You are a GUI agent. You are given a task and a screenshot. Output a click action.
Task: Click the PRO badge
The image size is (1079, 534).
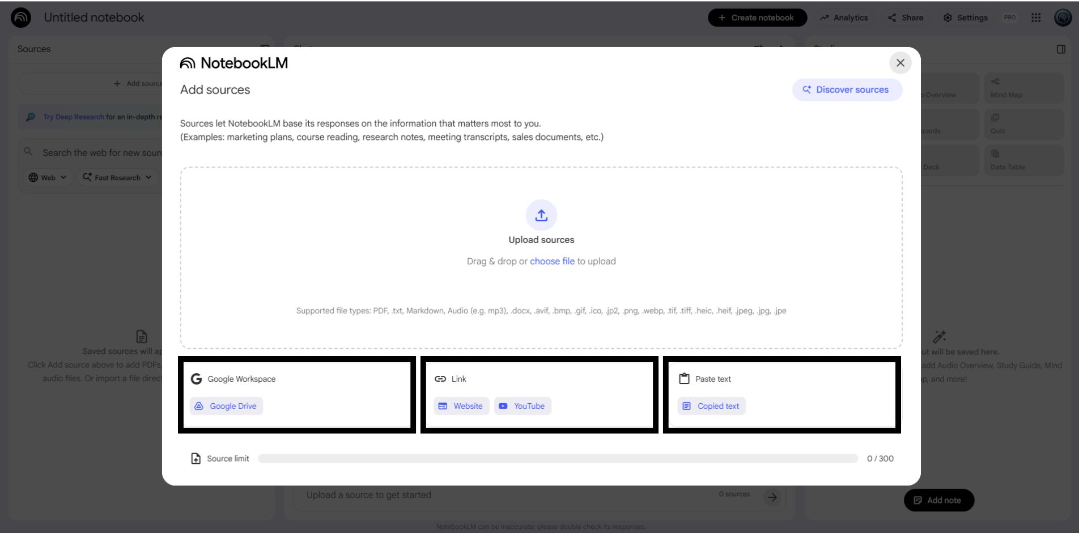pyautogui.click(x=1010, y=18)
